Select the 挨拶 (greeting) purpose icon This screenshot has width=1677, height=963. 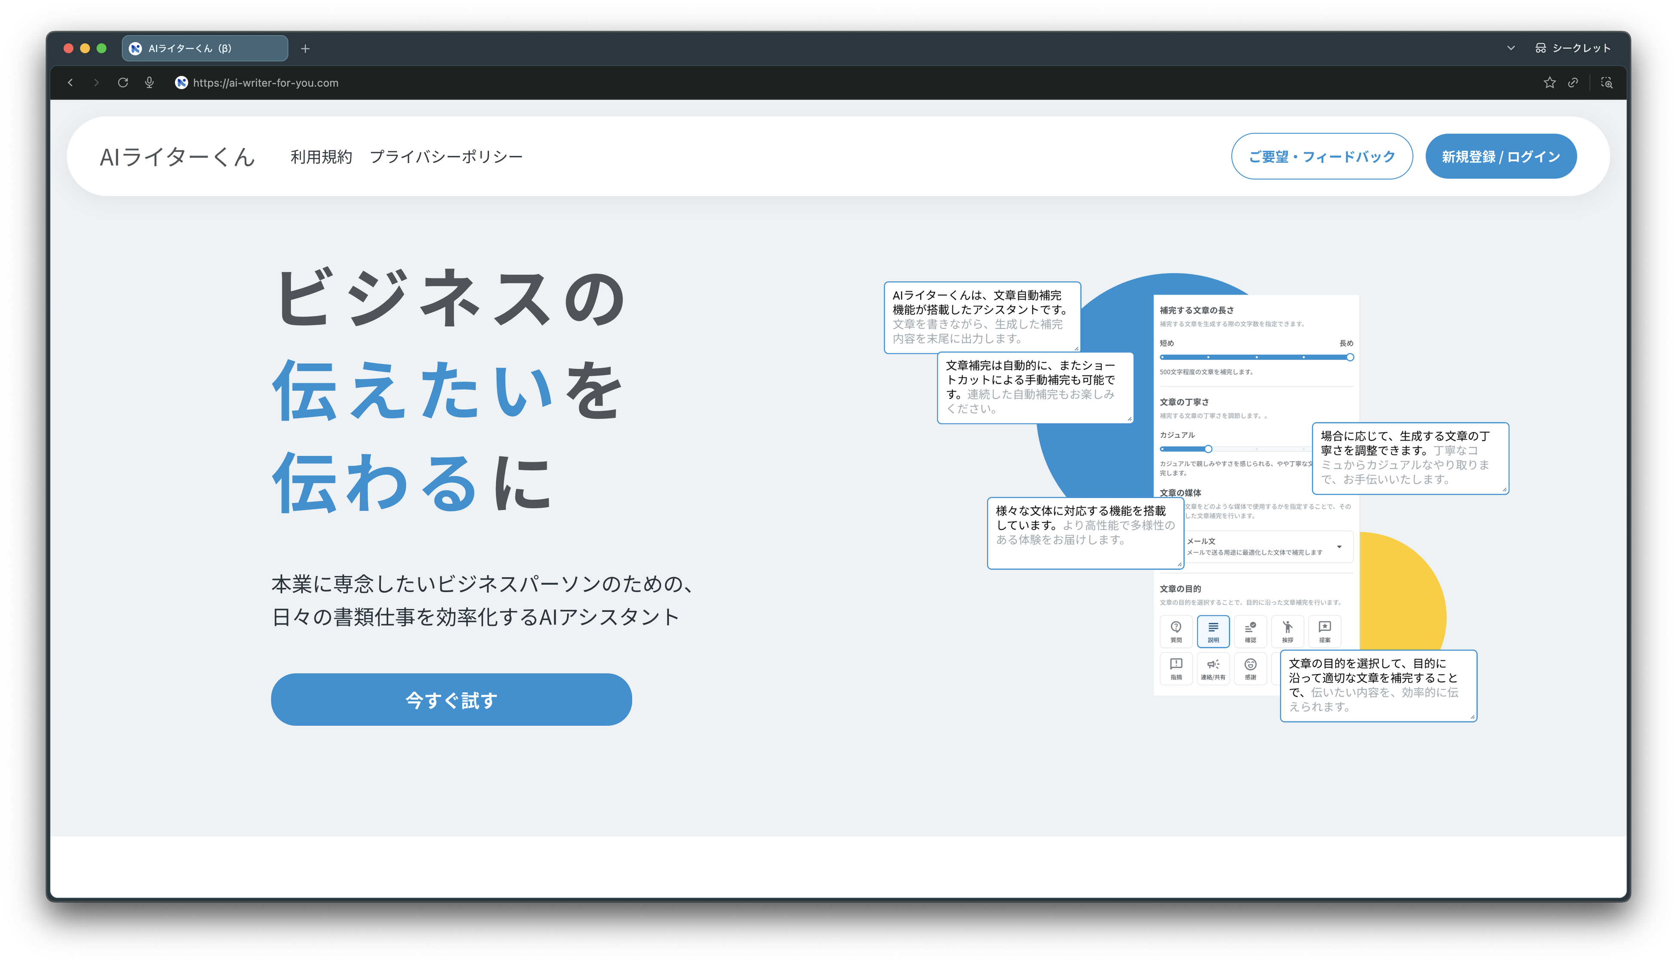[x=1287, y=630]
